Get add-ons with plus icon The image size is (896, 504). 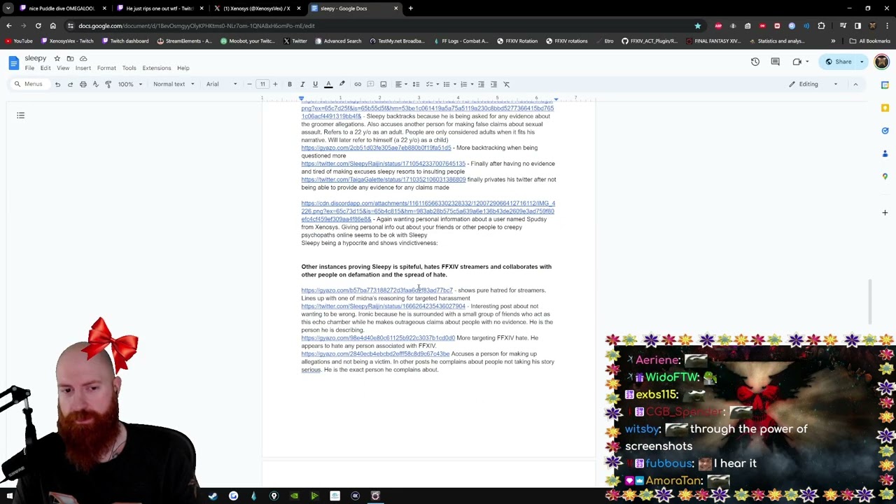(885, 212)
